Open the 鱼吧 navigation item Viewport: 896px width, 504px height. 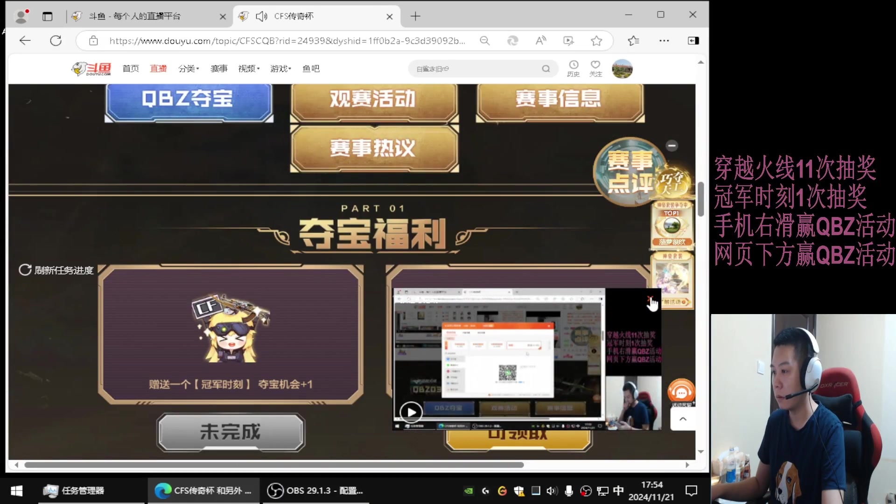tap(311, 69)
